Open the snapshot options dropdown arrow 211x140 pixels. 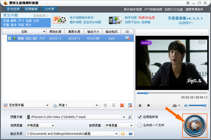click(179, 106)
